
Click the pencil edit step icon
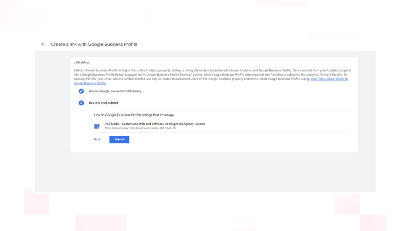[x=81, y=91]
